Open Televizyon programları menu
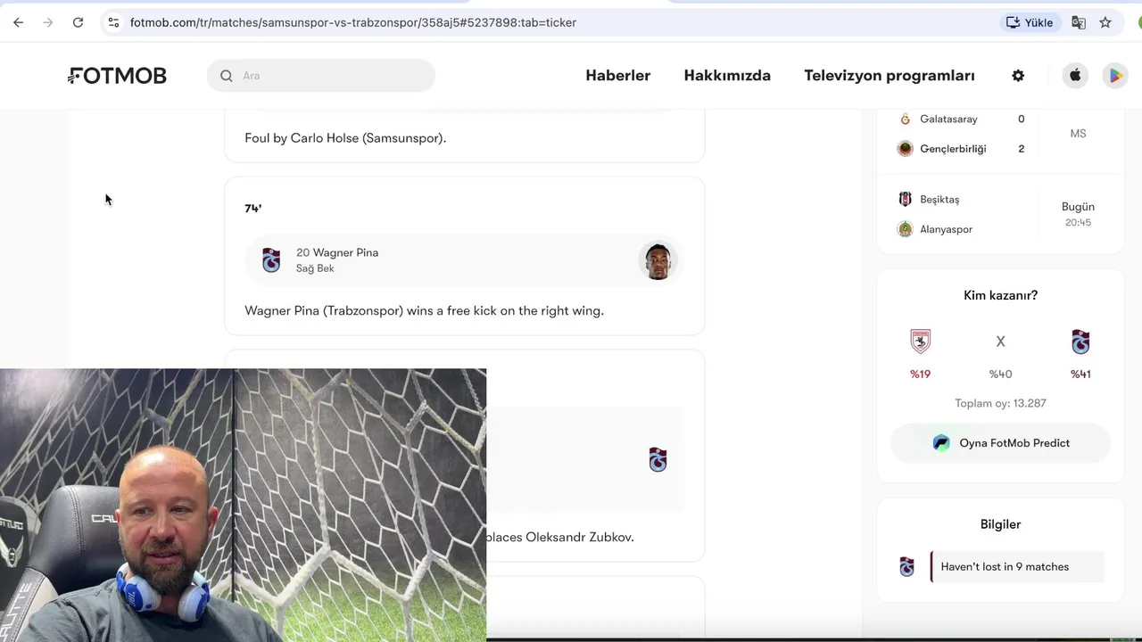Screen dimensions: 1142x642 tap(890, 76)
